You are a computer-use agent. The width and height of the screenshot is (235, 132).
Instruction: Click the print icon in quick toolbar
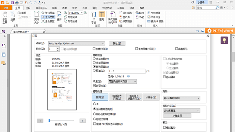17,3
